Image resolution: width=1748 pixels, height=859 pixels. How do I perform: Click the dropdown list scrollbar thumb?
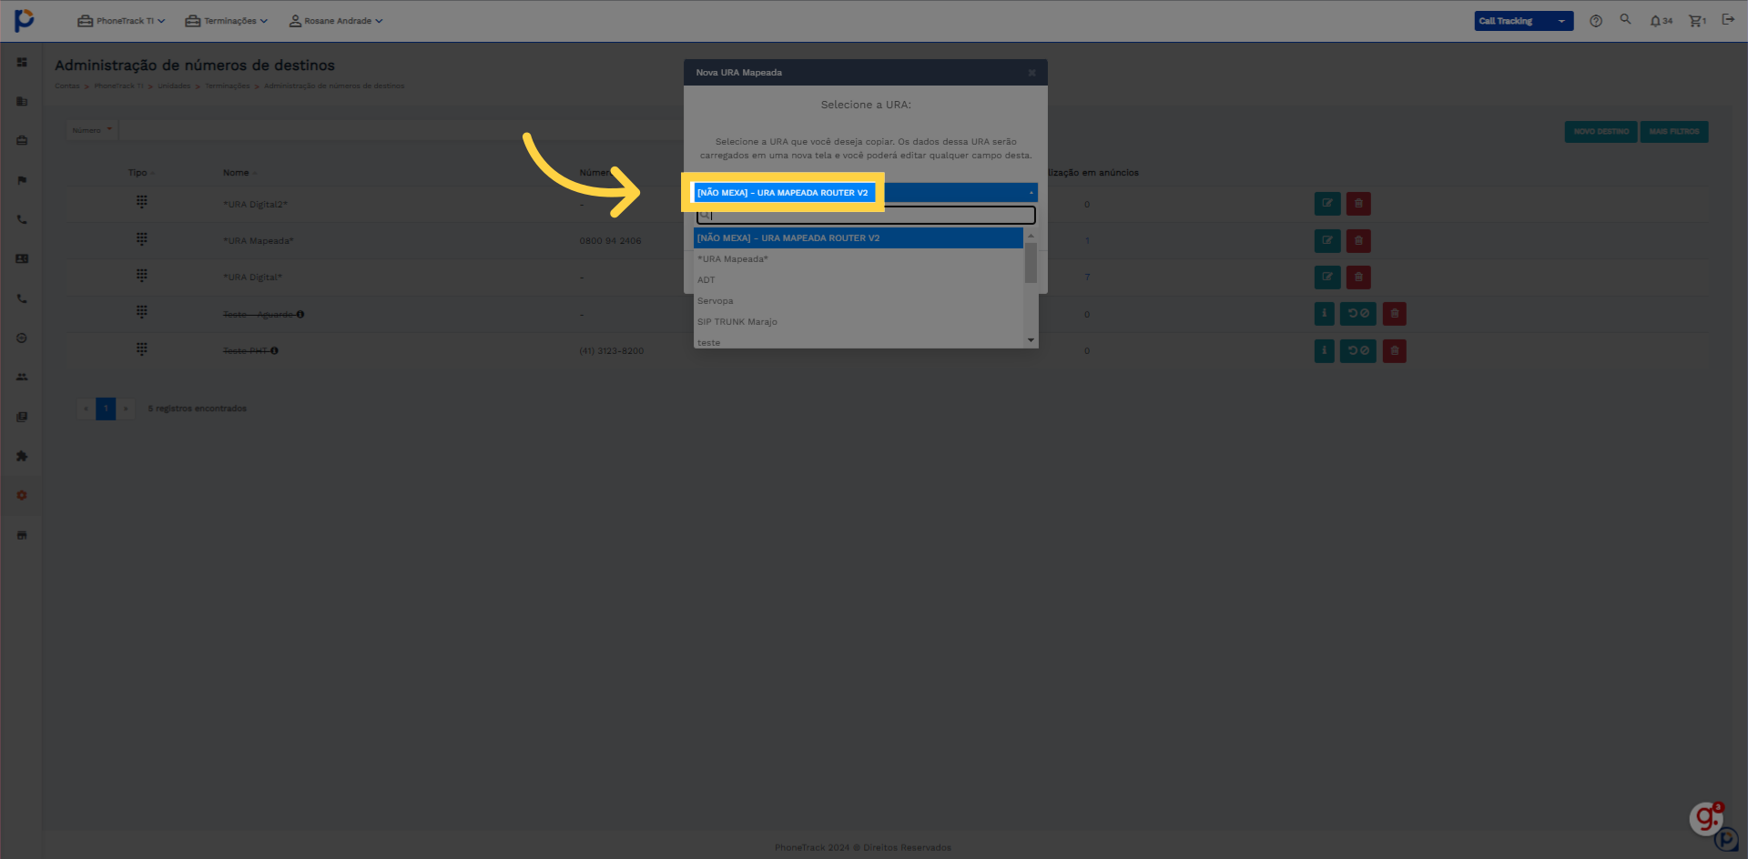point(1031,263)
